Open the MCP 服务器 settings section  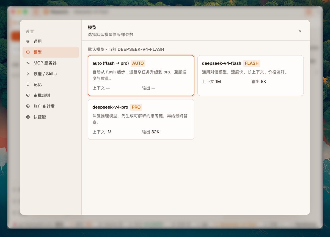[x=51, y=63]
